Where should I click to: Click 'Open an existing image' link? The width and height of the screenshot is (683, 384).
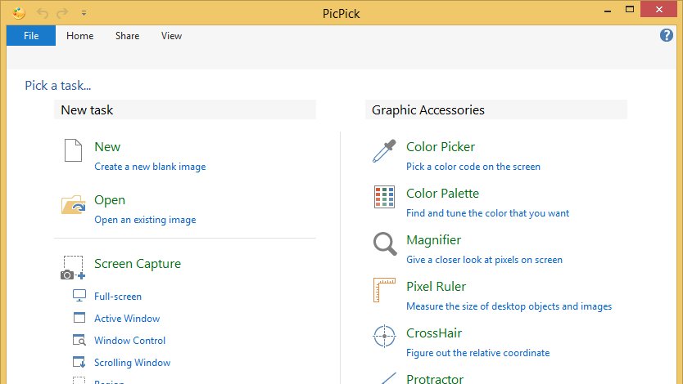point(145,220)
